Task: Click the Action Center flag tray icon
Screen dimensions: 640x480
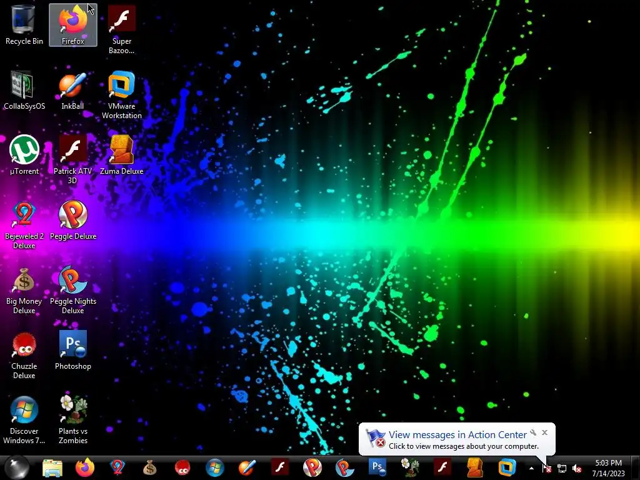Action: coord(546,468)
